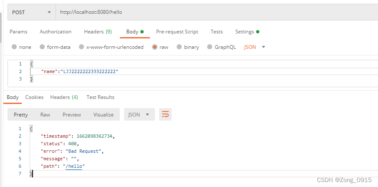
Task: Open the orange JSON body format dropdown
Action: tap(254, 47)
